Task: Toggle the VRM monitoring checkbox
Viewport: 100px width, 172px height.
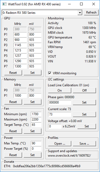Action: pyautogui.click(x=50, y=73)
